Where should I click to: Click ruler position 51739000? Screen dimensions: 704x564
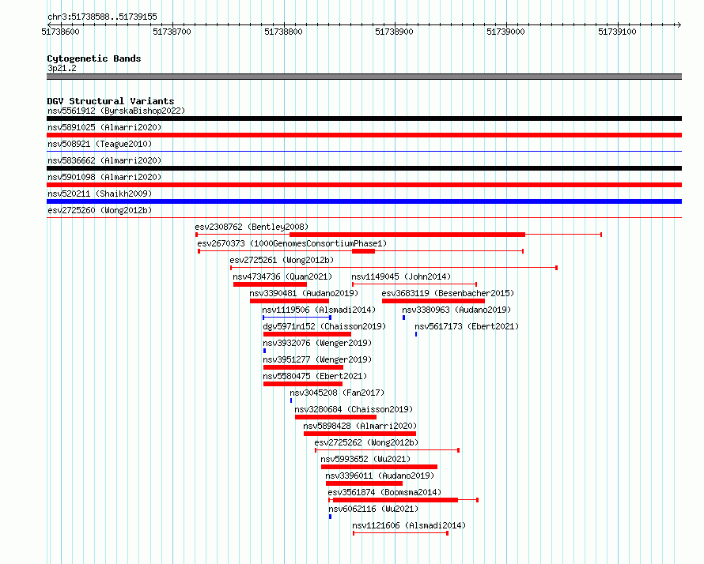click(505, 32)
